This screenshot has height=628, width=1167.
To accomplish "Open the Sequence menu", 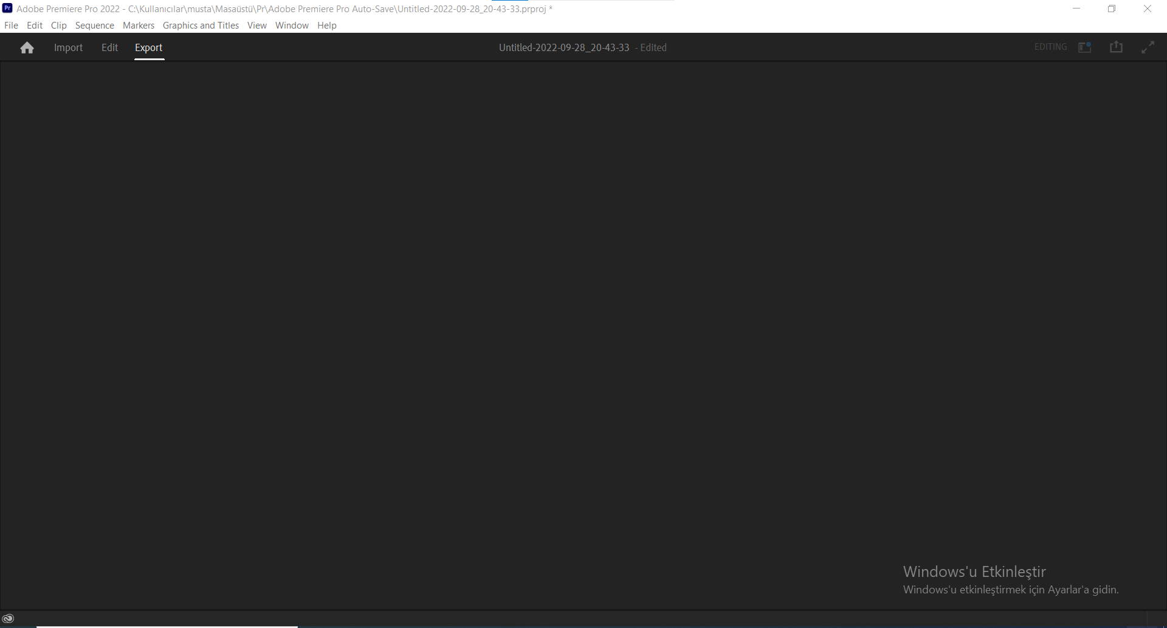I will tap(94, 25).
